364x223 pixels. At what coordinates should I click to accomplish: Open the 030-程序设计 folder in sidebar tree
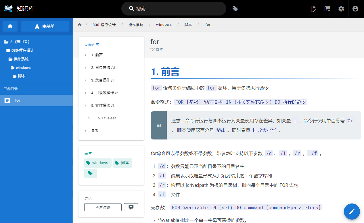point(22,50)
